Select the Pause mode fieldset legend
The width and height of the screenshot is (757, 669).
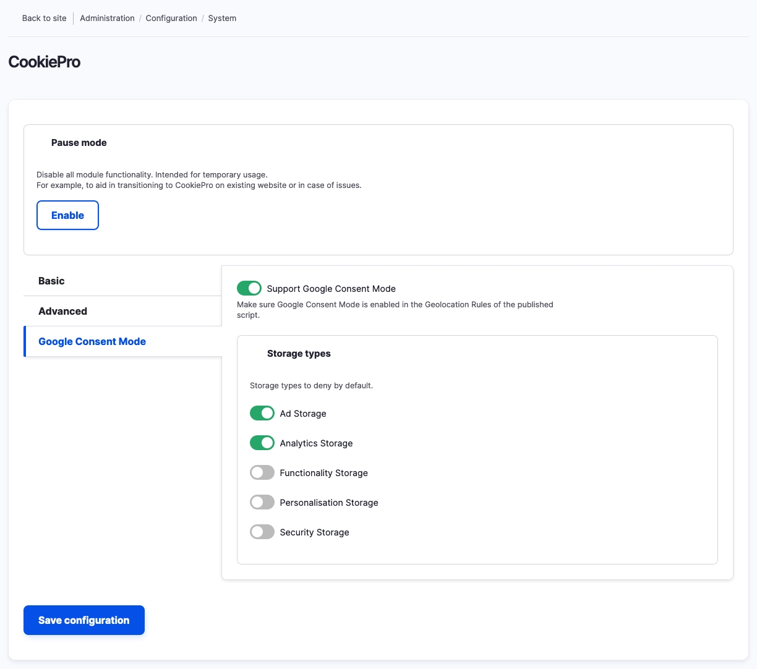click(79, 143)
